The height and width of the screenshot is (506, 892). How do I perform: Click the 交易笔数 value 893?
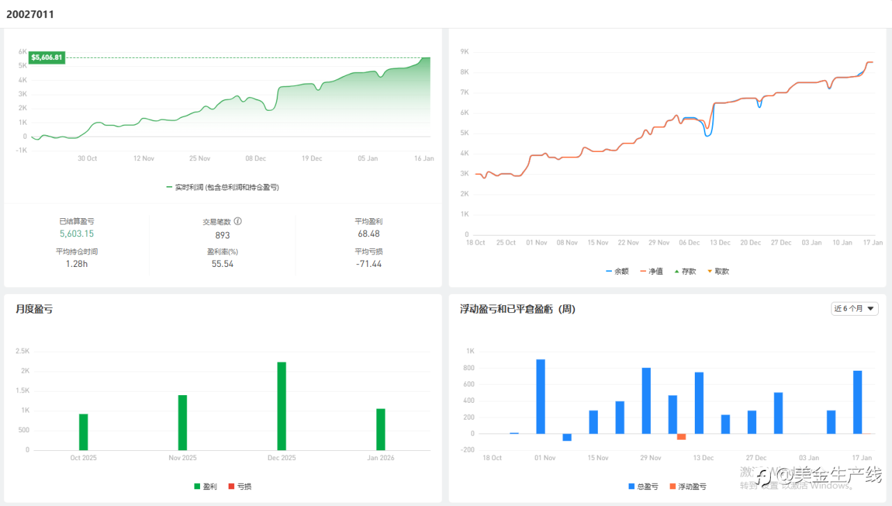pyautogui.click(x=222, y=235)
